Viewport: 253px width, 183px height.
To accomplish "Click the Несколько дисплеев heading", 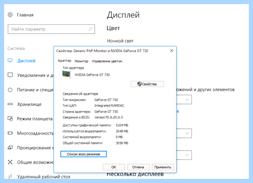I will point(135,174).
